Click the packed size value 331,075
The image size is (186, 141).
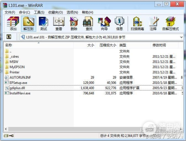pos(111,93)
